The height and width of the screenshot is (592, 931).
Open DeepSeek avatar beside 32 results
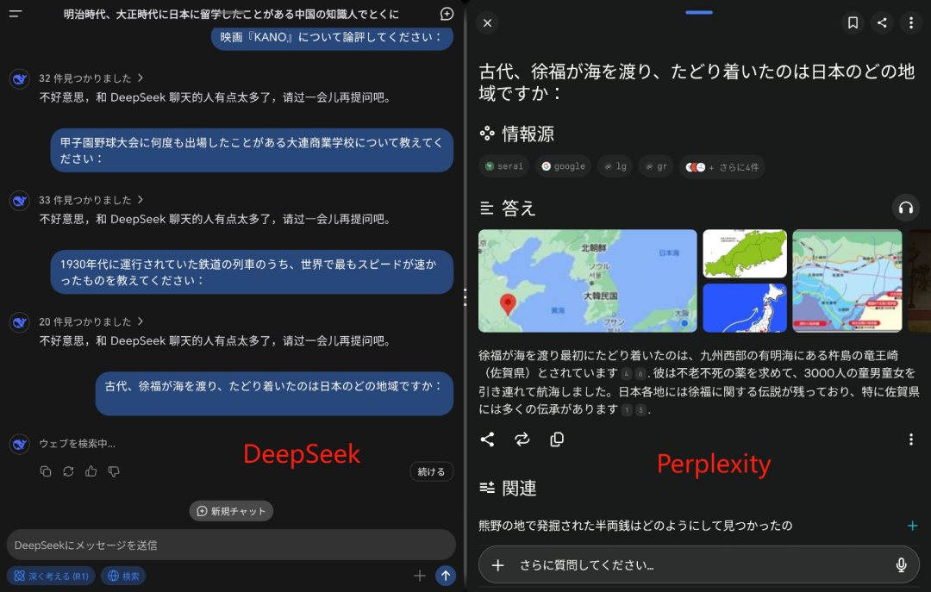(20, 78)
